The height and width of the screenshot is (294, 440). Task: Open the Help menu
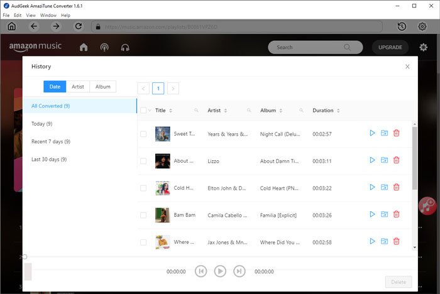[x=65, y=15]
